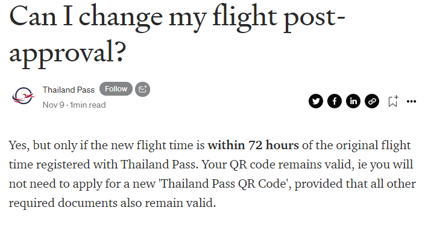Click the 'Thailand Pass QR Code' quoted phrase
431x228 pixels.
coord(223,183)
